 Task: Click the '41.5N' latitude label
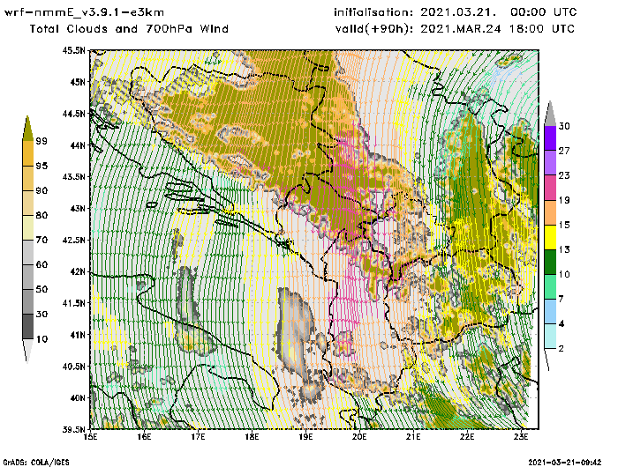[73, 303]
